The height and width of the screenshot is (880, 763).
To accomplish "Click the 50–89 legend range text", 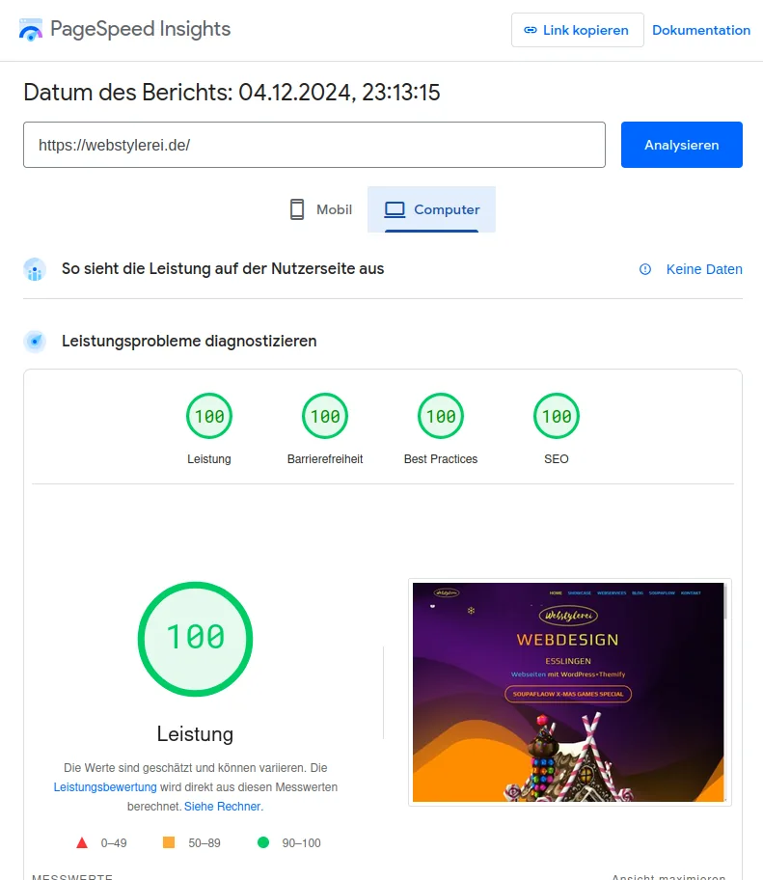I will click(204, 843).
